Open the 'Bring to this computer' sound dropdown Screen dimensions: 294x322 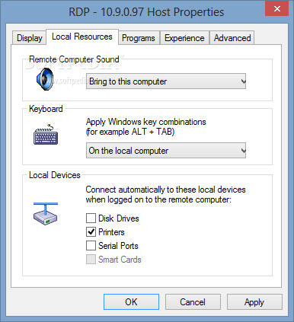coord(166,81)
